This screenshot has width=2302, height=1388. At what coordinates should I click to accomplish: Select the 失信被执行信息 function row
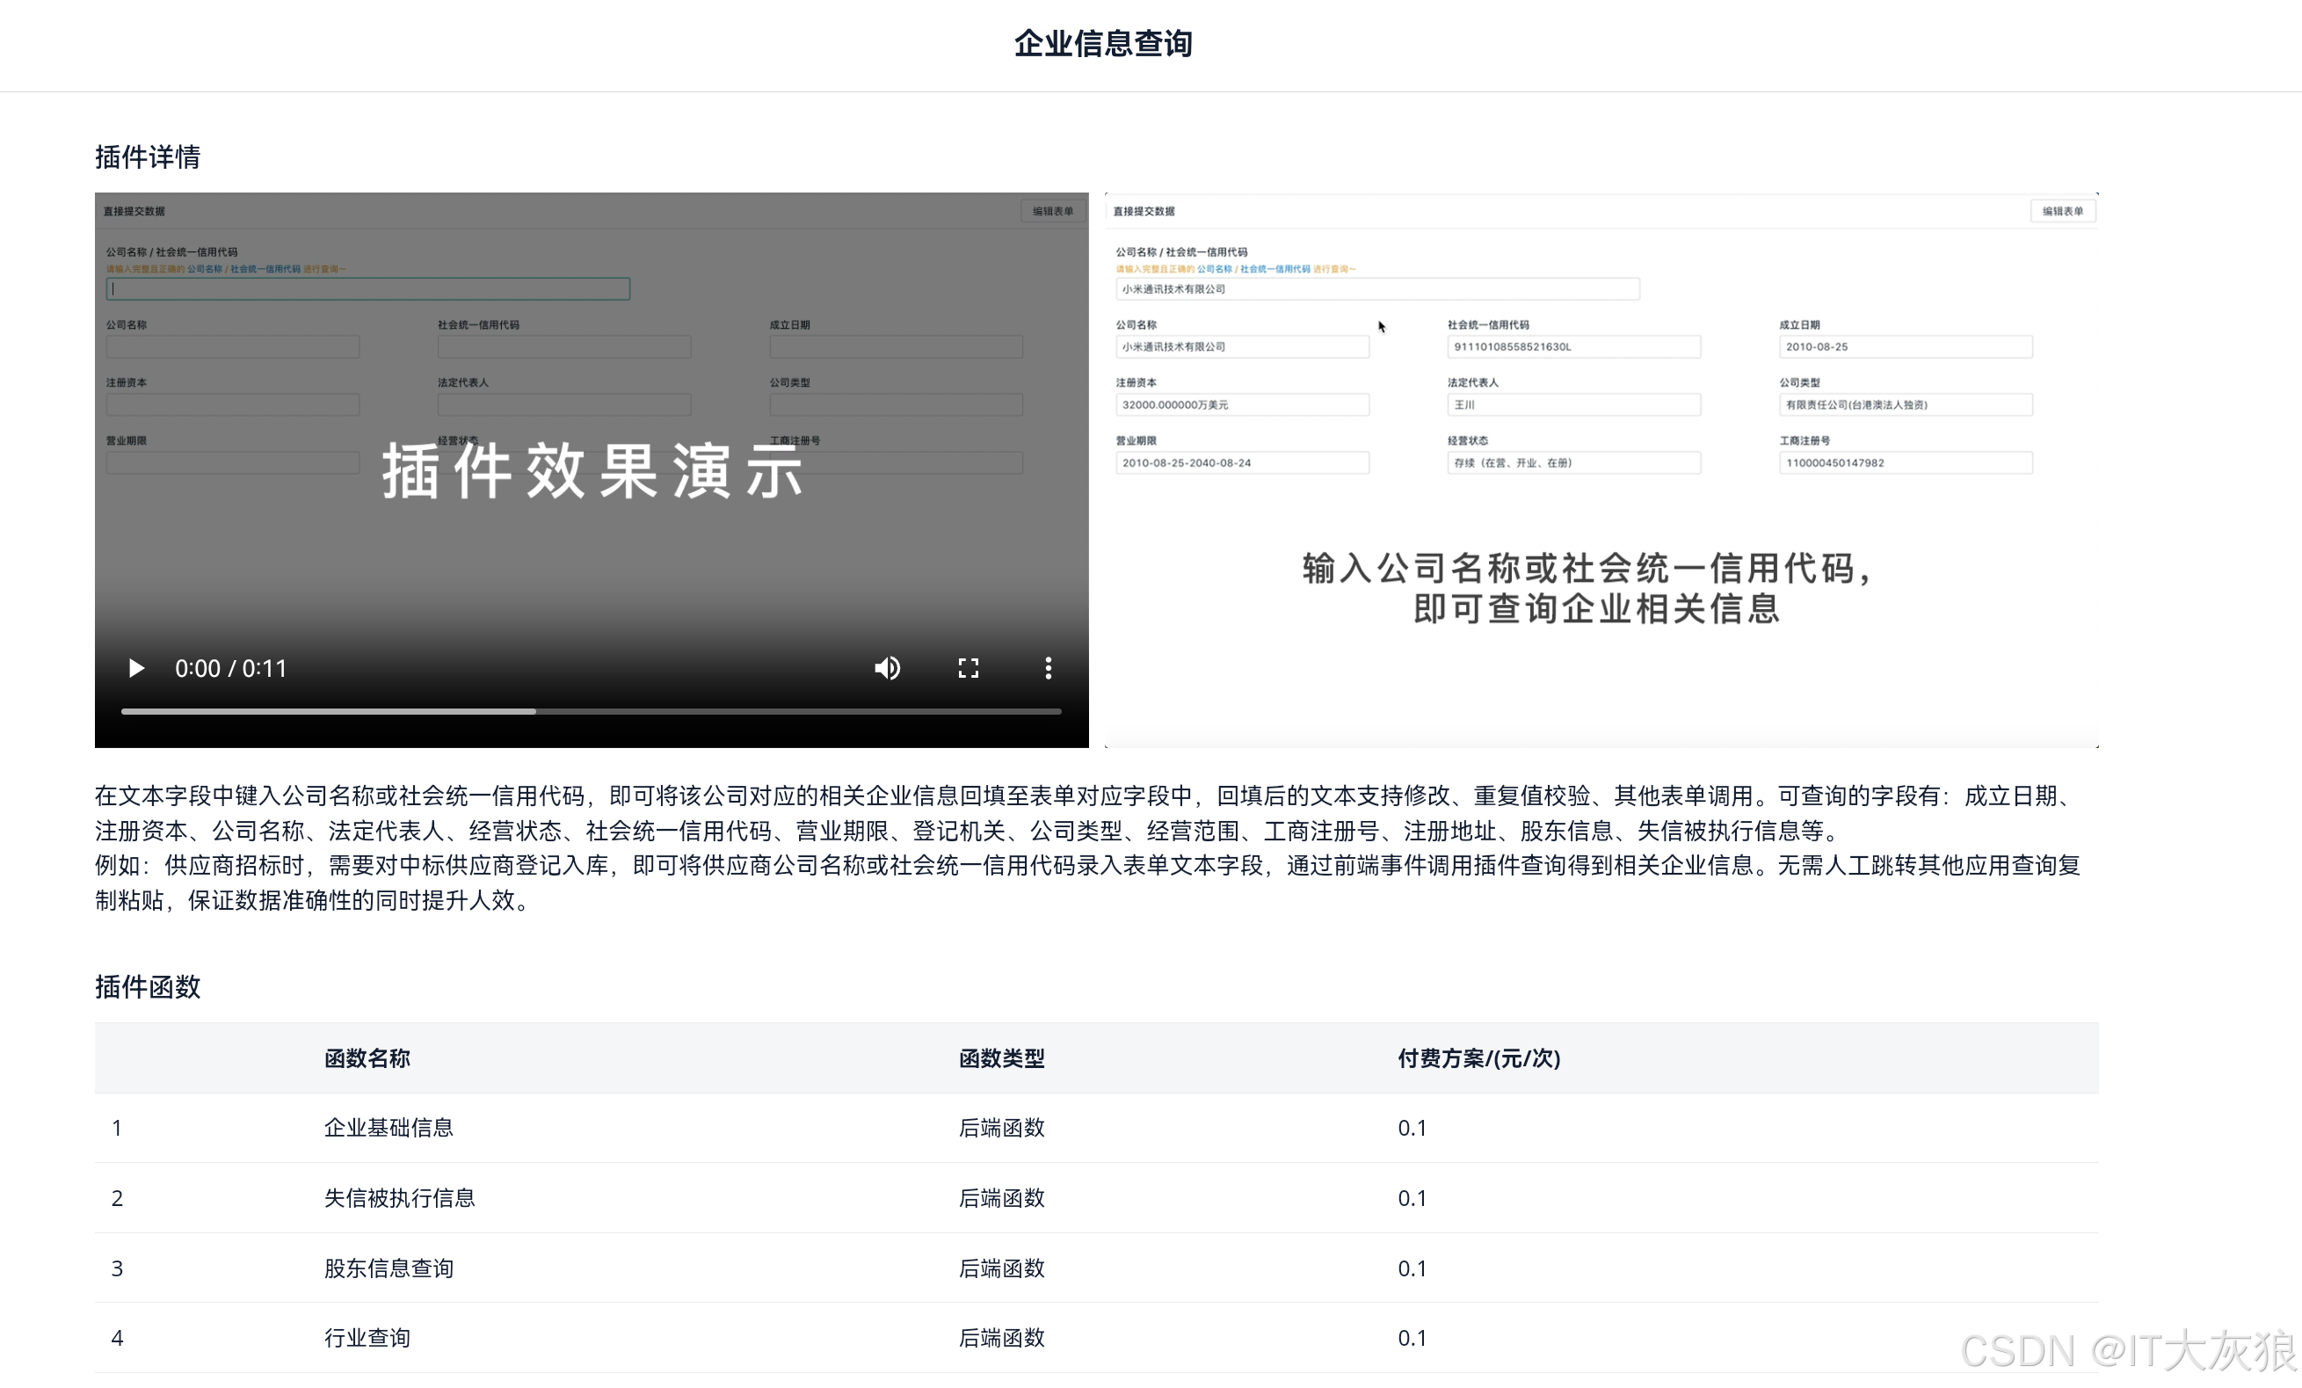400,1197
